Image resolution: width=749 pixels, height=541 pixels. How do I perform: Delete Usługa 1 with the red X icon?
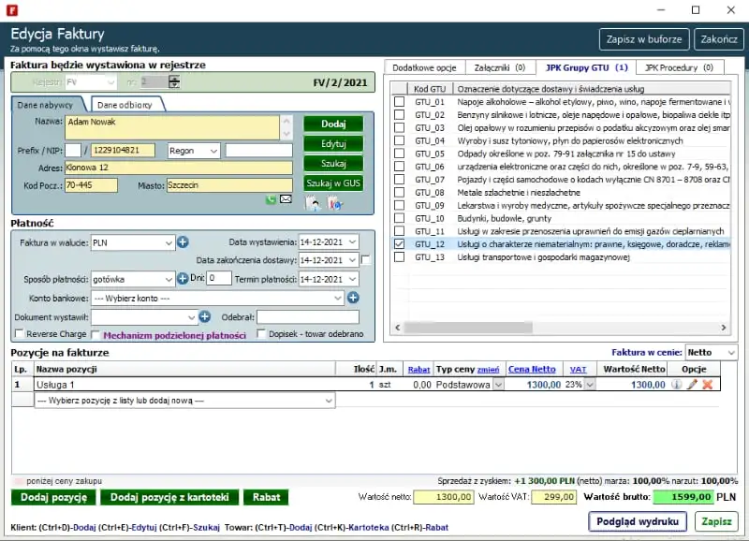[x=708, y=384]
